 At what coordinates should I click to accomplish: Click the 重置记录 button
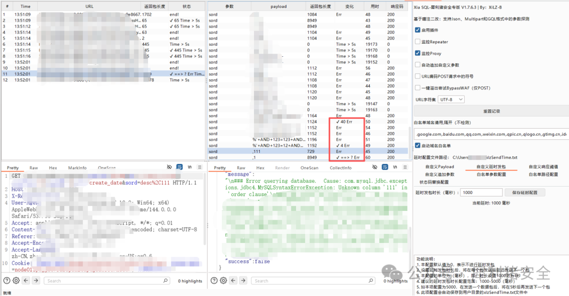491,111
